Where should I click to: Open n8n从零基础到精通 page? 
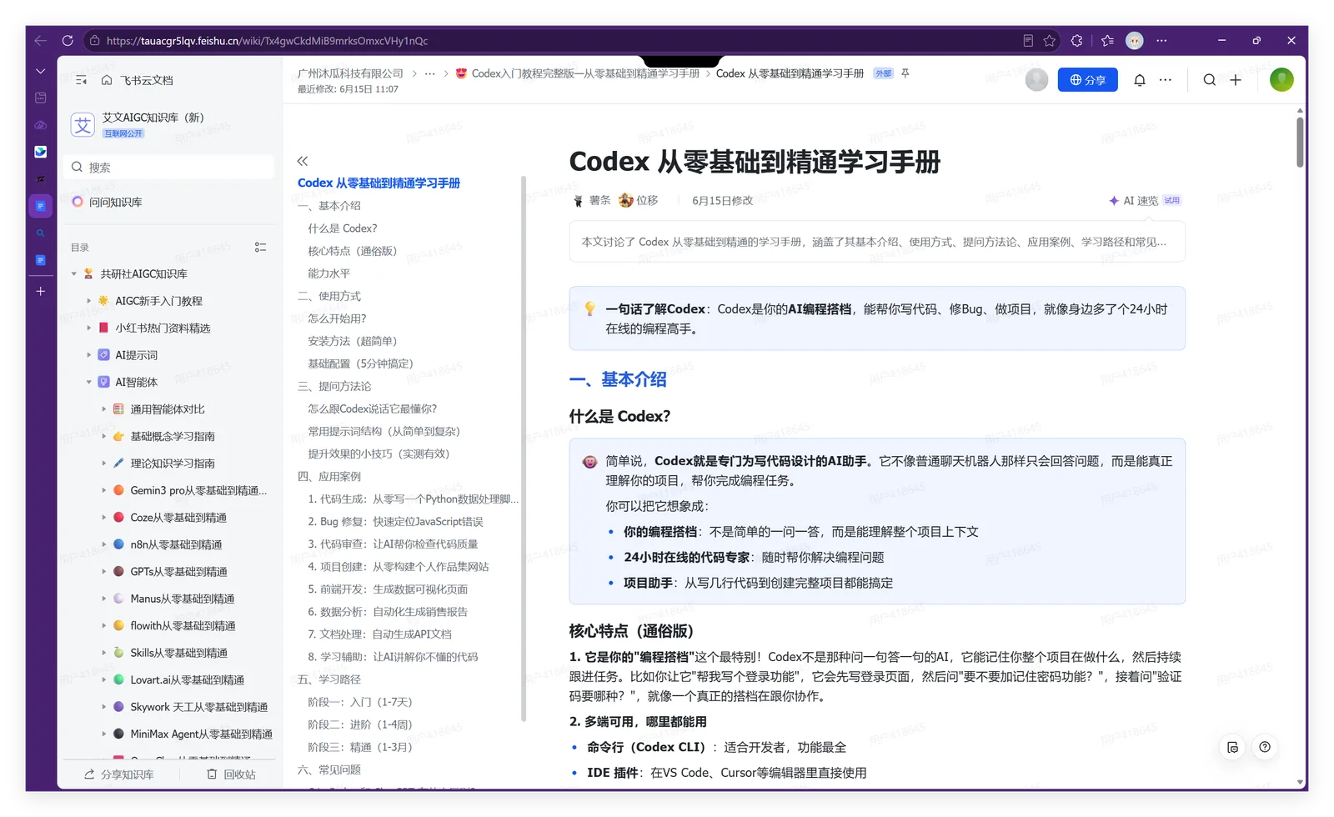point(176,544)
